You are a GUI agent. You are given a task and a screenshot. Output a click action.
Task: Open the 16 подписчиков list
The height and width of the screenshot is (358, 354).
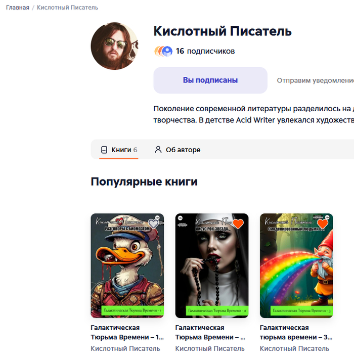205,51
